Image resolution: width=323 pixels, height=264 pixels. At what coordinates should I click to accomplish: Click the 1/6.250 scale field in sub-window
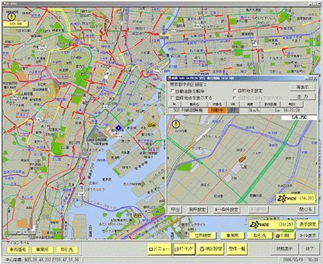point(299,118)
